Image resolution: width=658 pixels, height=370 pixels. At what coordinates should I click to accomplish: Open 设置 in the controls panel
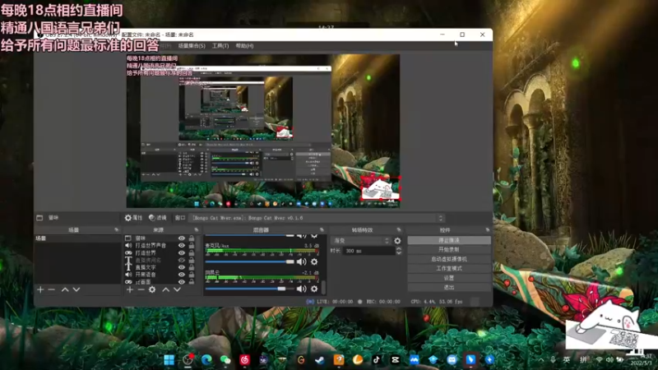(x=449, y=278)
